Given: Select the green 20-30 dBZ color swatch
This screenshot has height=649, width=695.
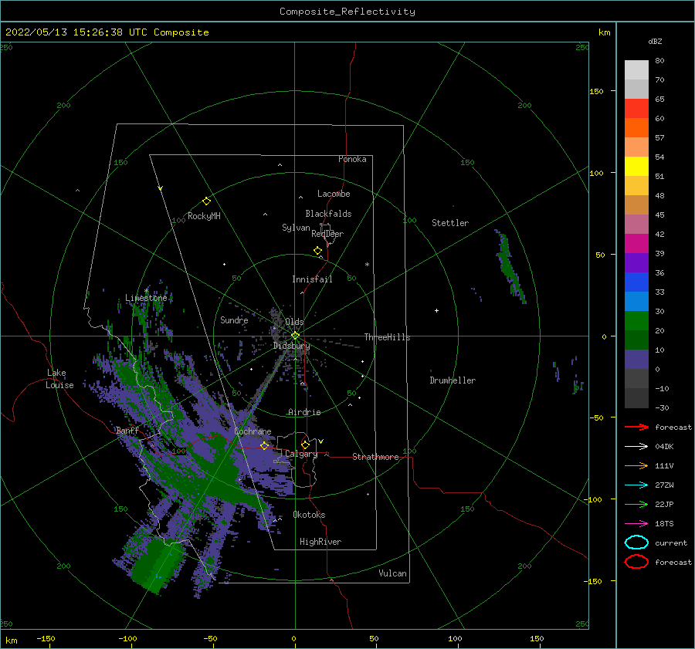Looking at the screenshot, I should point(636,320).
